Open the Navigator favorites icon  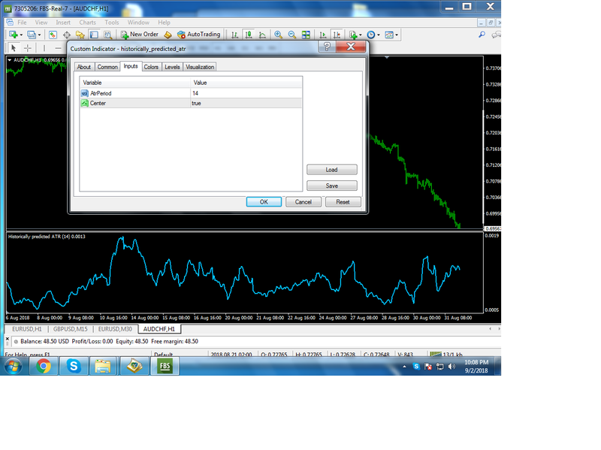(x=80, y=35)
